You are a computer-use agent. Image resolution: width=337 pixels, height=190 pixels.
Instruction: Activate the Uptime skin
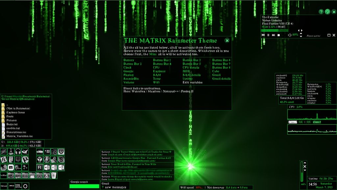(x=188, y=79)
